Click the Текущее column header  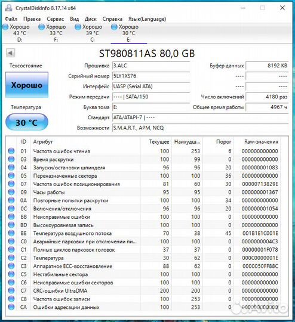point(159,142)
